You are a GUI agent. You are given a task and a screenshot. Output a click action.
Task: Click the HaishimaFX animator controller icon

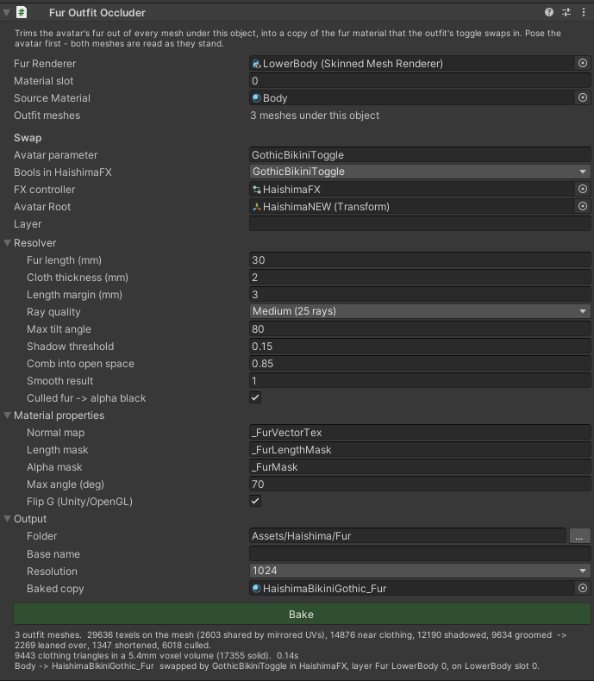(x=257, y=190)
